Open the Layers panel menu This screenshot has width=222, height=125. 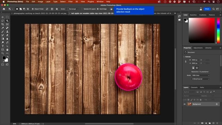[x=220, y=87]
